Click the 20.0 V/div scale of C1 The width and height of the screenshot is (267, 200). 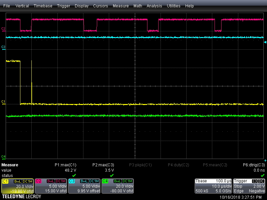[x=25, y=186]
